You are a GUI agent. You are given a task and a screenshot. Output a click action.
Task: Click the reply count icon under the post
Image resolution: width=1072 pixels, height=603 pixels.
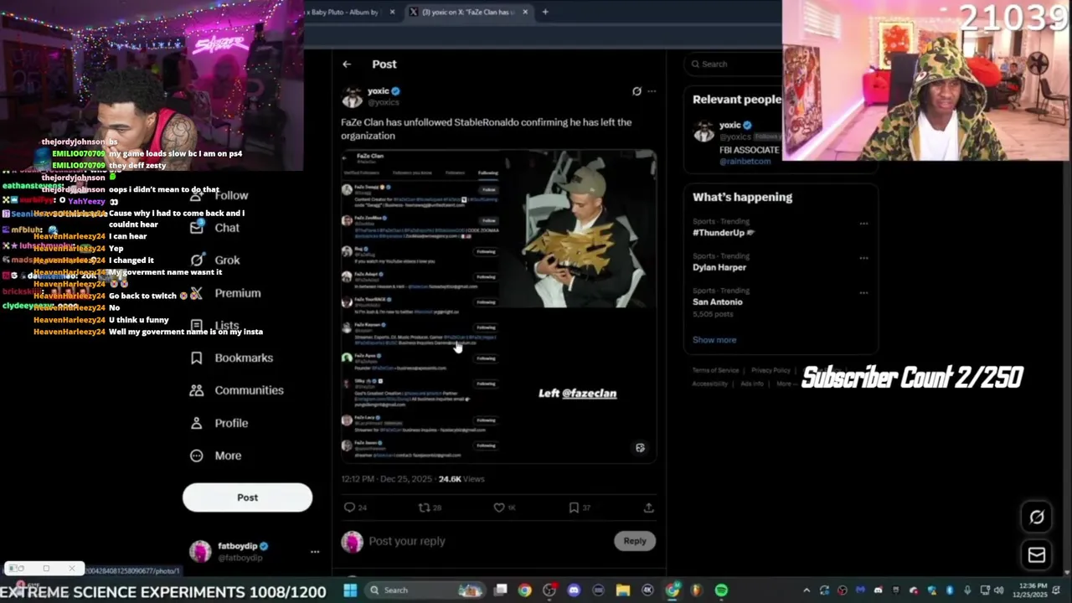pos(349,508)
